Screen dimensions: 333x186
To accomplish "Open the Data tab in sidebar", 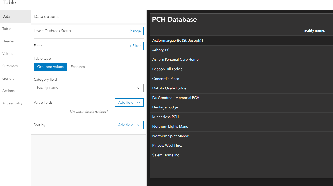I will point(15,16).
